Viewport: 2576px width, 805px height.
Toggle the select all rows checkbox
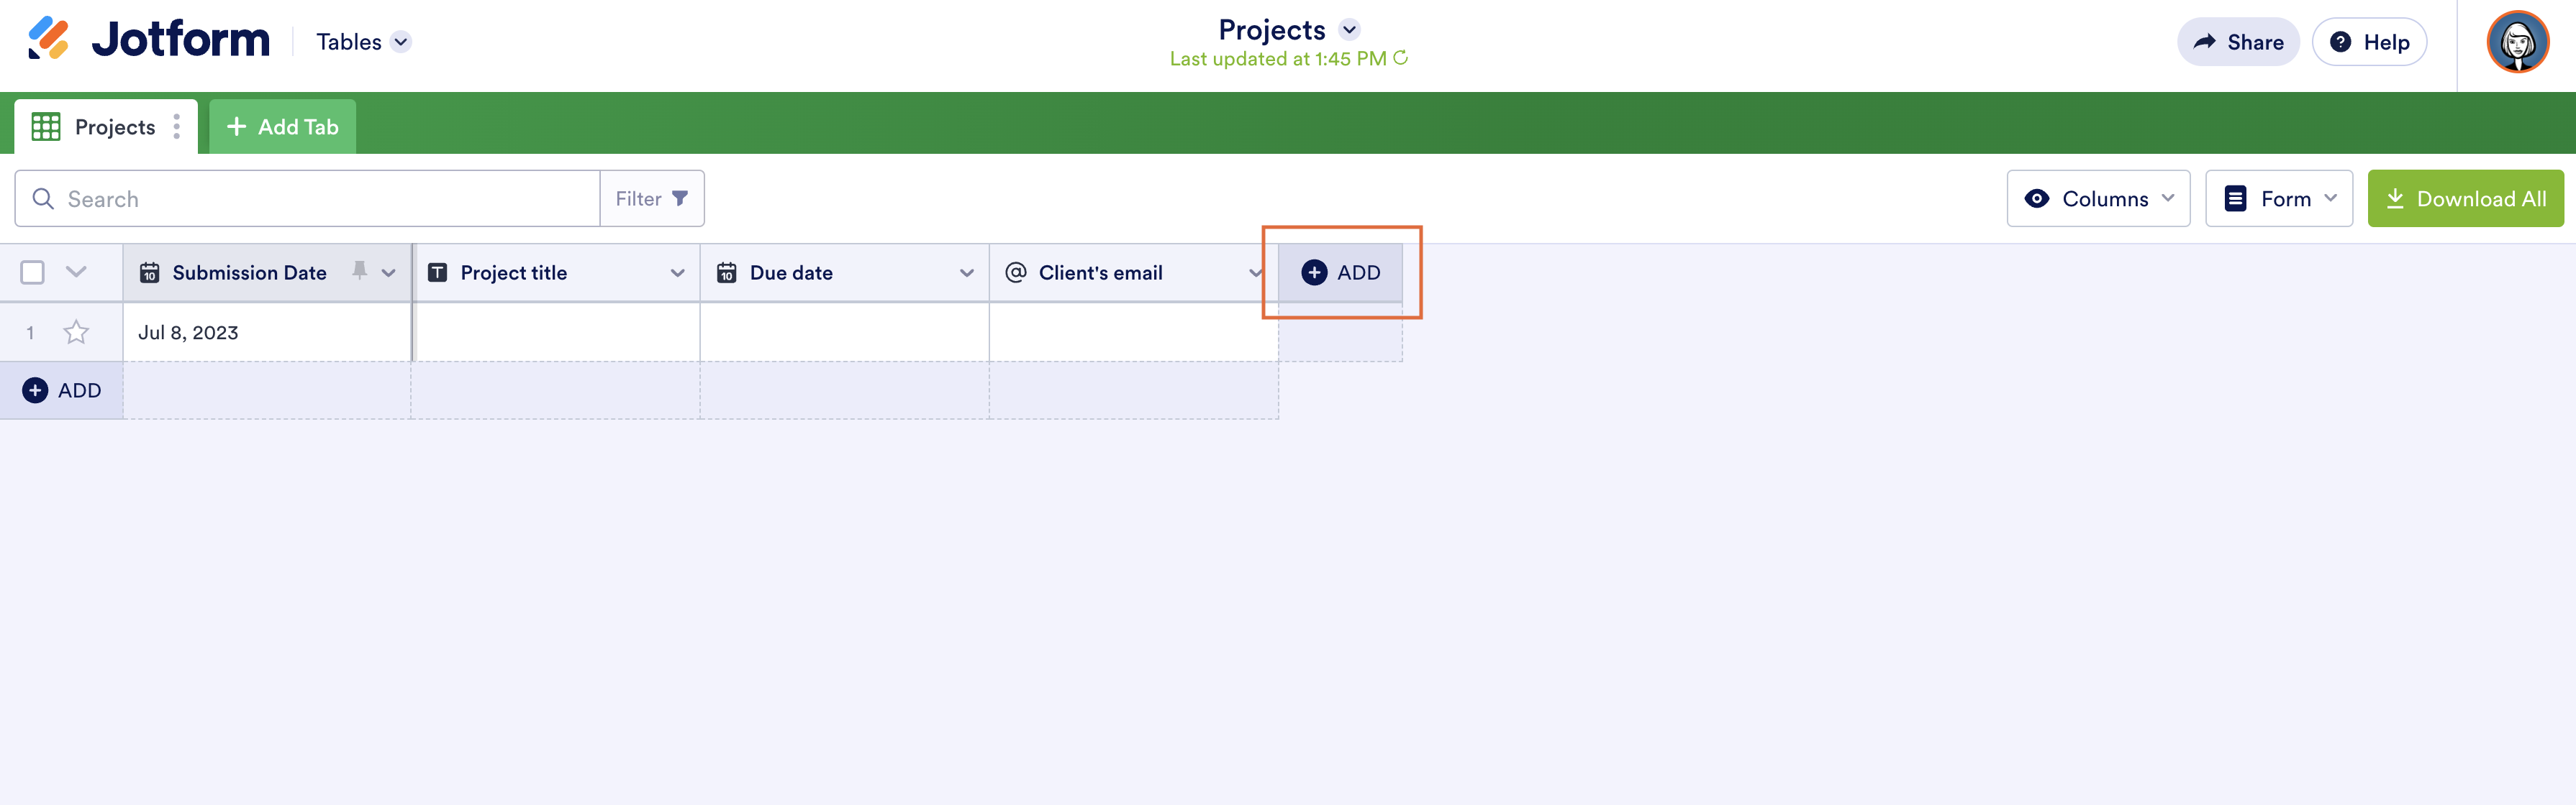point(33,272)
